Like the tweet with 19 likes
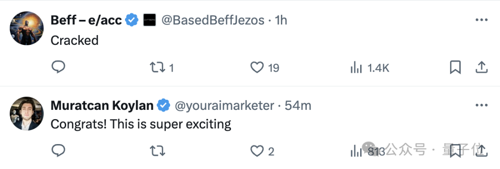500x169 pixels. pyautogui.click(x=265, y=68)
